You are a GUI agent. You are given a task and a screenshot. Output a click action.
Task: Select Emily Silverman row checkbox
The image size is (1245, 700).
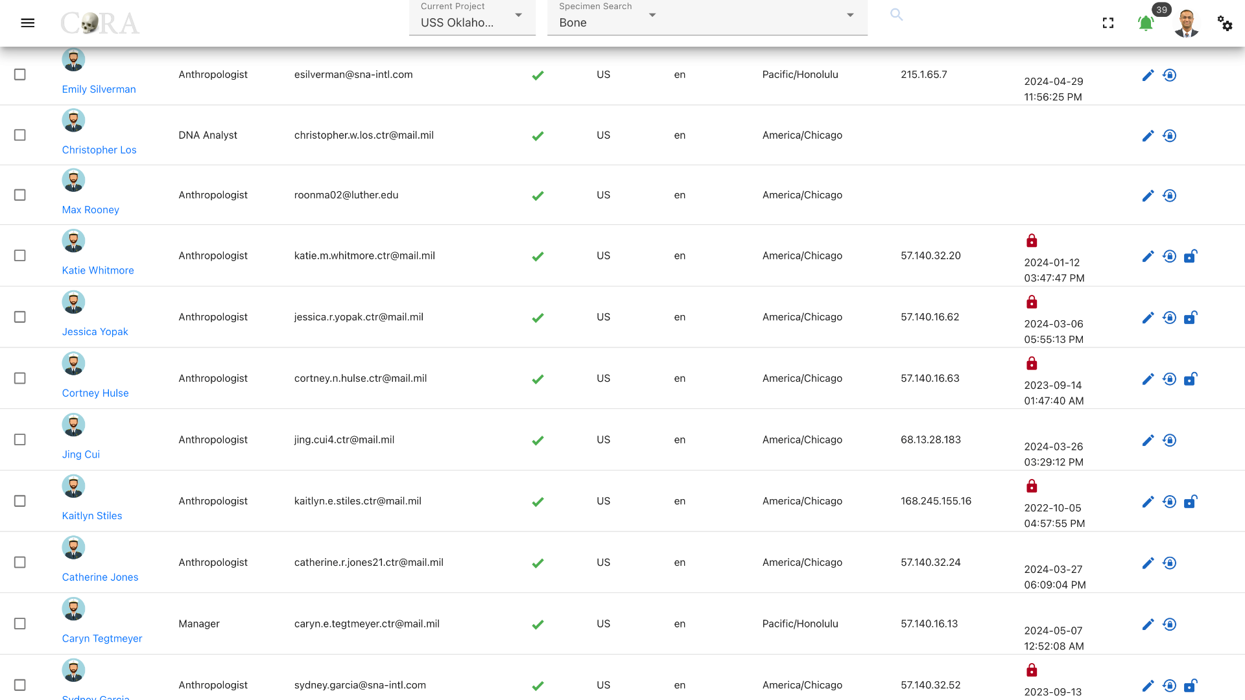[20, 75]
